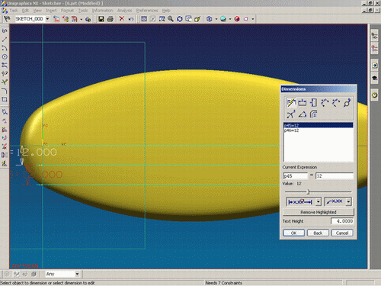Viewport: 381px width, 286px height.
Task: Click the Remove Highlighted button
Action: [x=319, y=212]
